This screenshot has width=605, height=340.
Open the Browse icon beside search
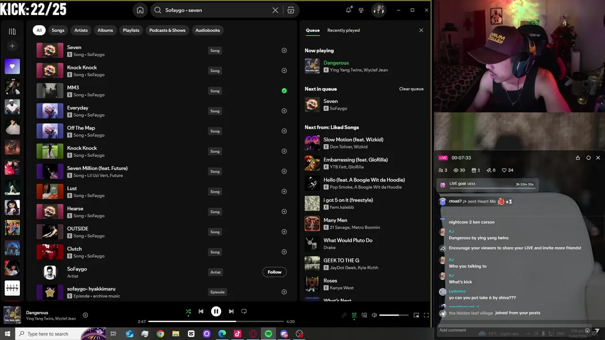(291, 10)
